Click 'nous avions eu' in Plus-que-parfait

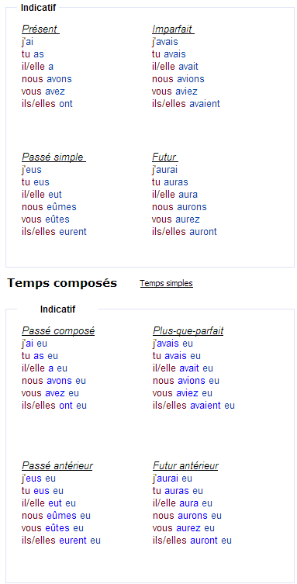[x=185, y=381]
